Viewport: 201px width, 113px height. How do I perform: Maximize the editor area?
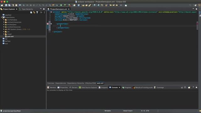pyautogui.click(x=196, y=9)
